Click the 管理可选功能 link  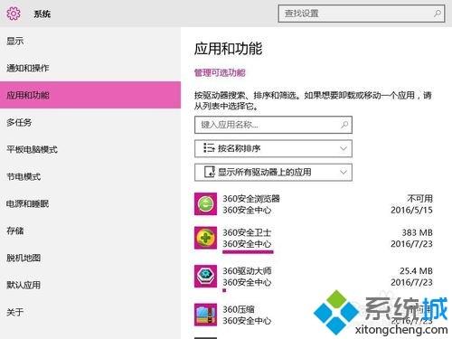click(x=220, y=72)
